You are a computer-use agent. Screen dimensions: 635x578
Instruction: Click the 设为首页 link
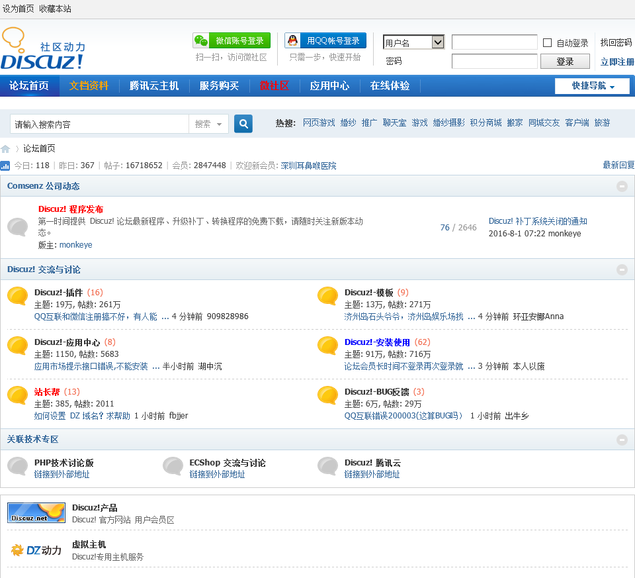tap(19, 9)
